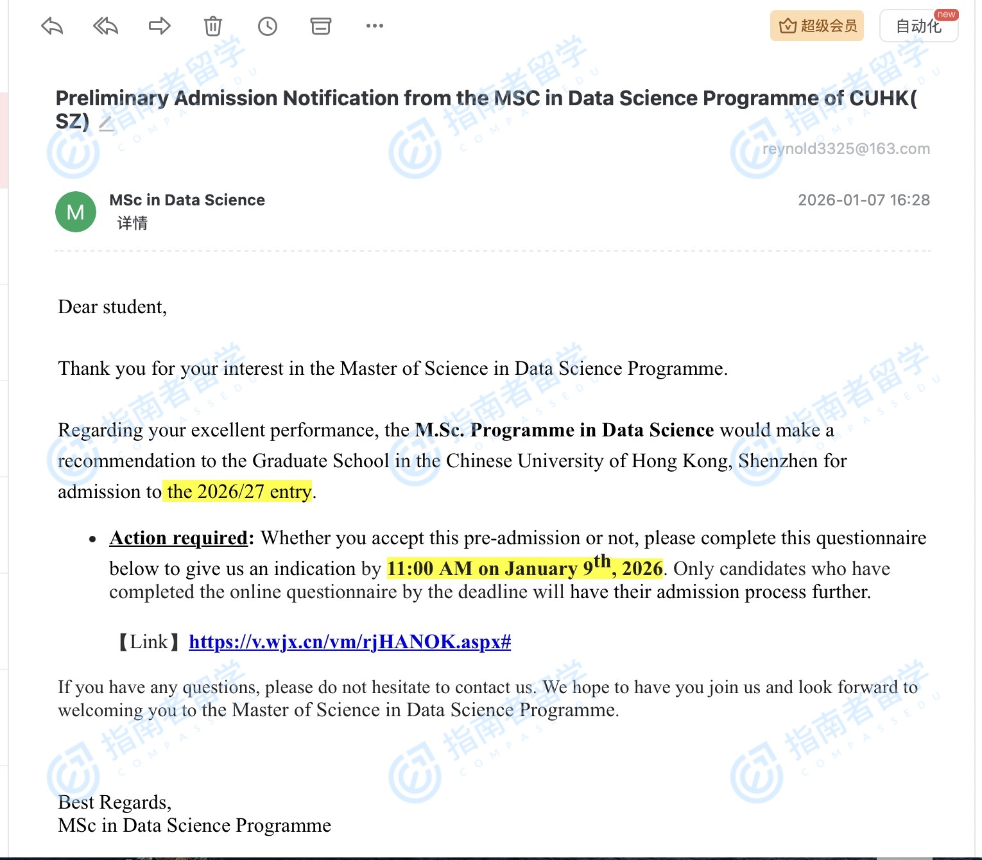982x860 pixels.
Task: Click the green M sender avatar
Action: click(76, 212)
